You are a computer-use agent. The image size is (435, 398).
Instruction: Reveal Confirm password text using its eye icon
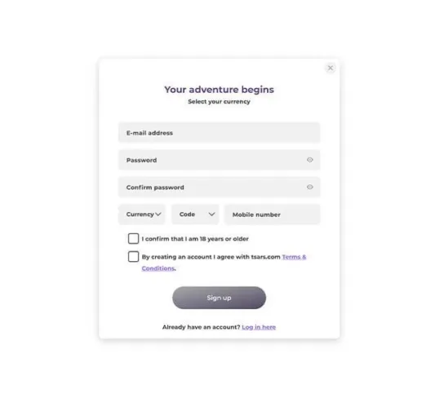click(310, 187)
